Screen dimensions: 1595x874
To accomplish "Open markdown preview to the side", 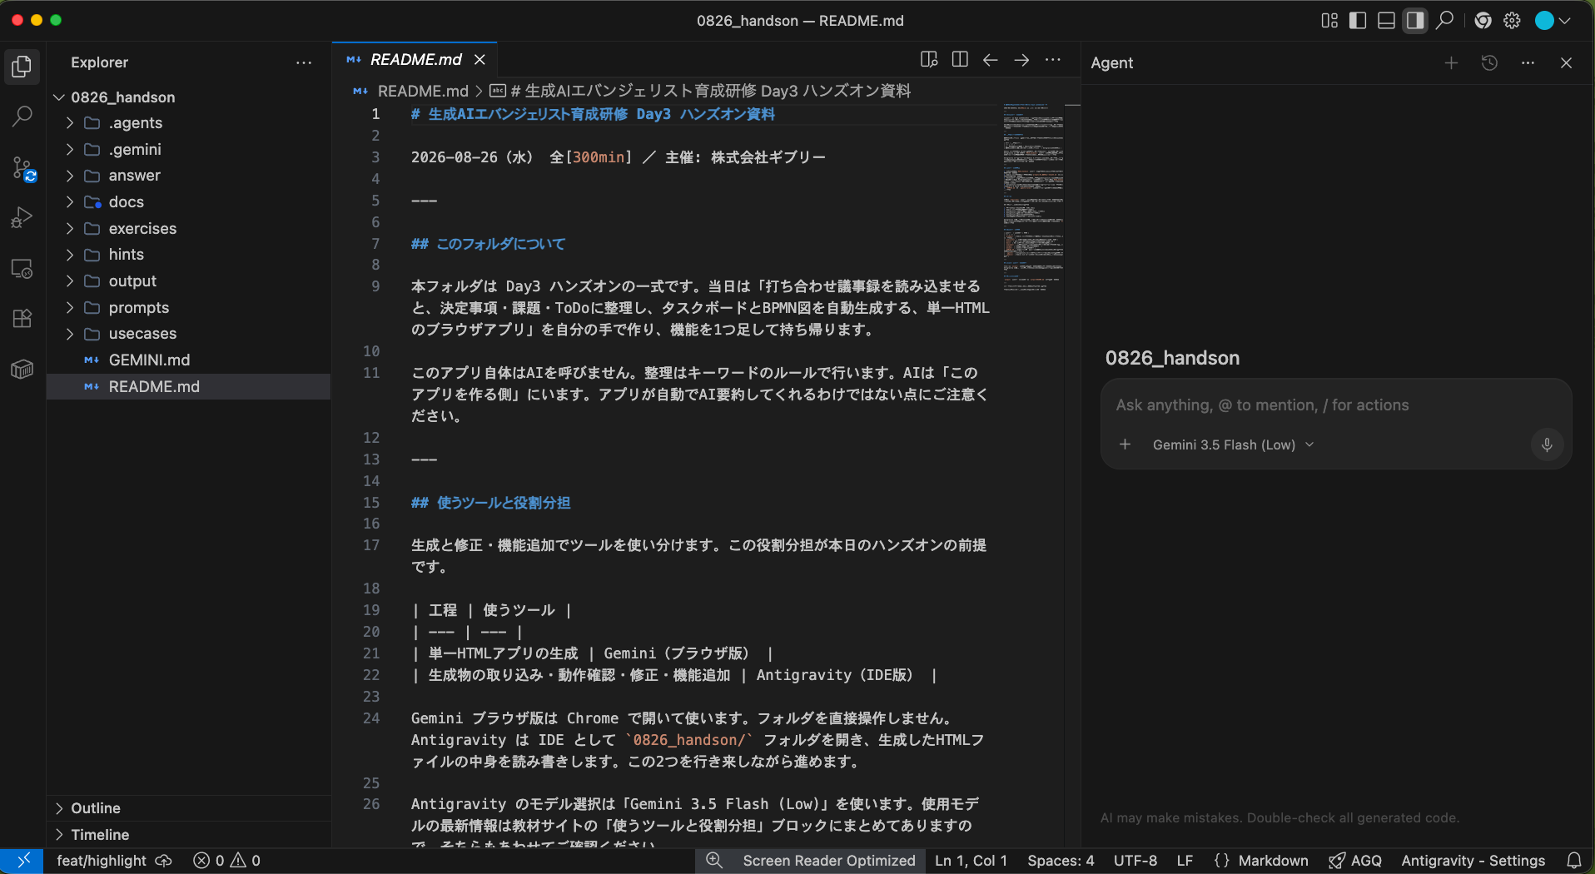I will (929, 60).
